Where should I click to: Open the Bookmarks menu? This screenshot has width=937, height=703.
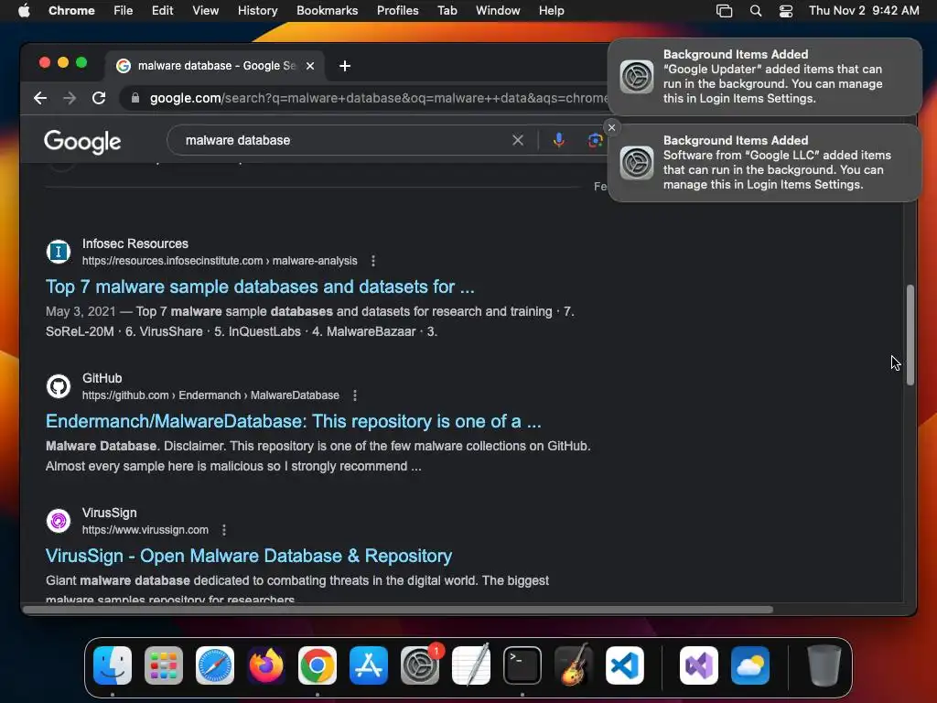click(x=327, y=11)
